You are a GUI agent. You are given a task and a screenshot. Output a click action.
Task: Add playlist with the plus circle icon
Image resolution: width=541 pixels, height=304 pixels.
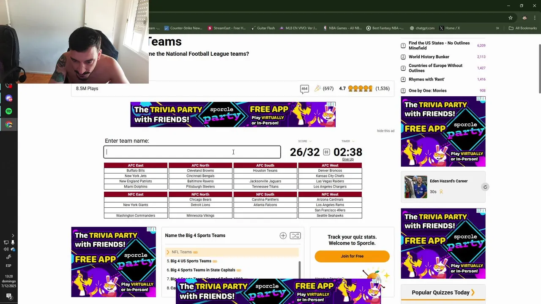283,236
